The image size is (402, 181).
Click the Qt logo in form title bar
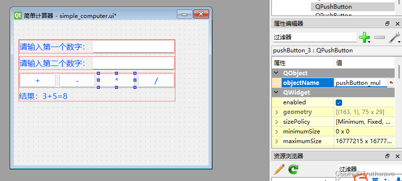click(x=18, y=15)
